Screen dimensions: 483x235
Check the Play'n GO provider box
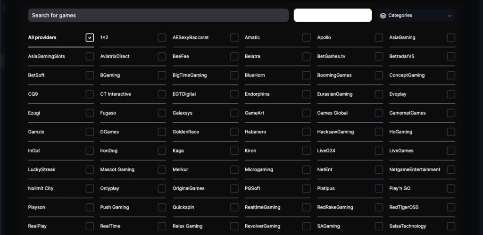click(x=451, y=188)
